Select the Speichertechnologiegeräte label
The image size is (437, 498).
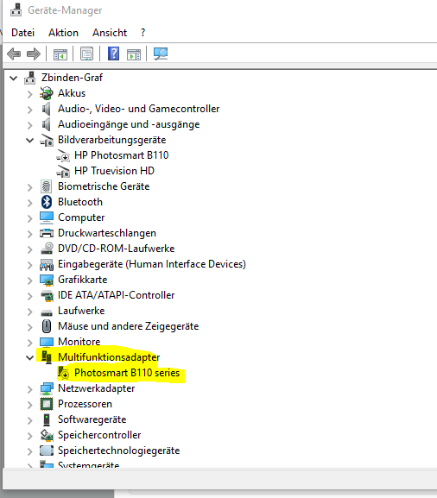[119, 451]
